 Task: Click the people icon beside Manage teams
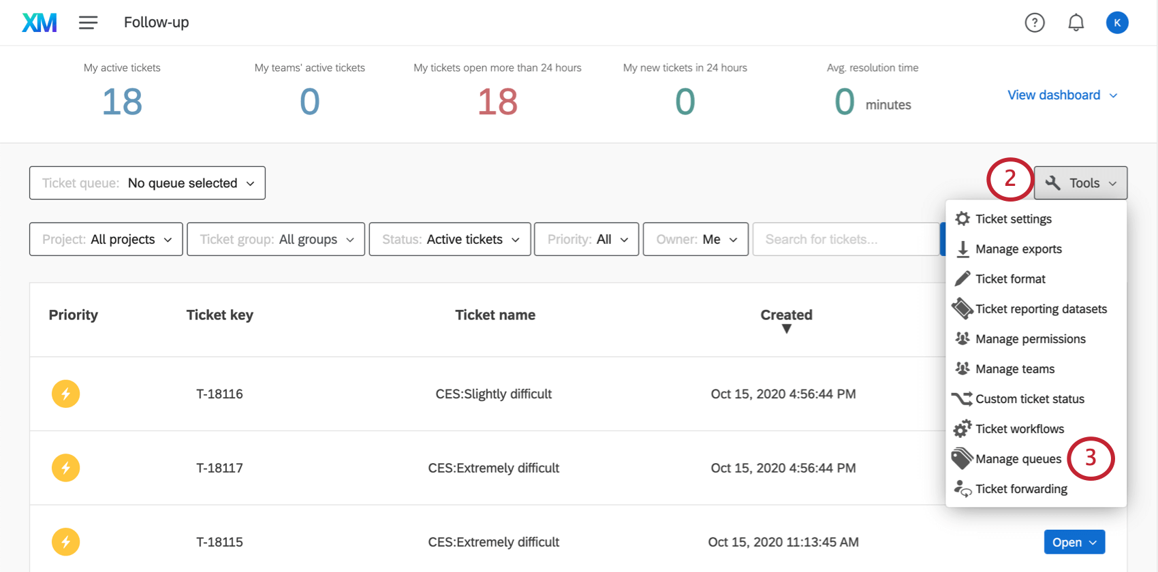[x=963, y=368]
